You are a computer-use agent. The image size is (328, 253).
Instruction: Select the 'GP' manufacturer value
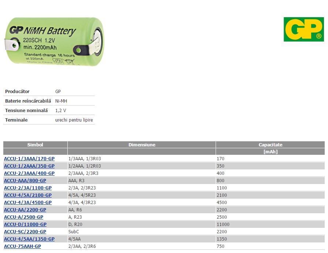pos(58,92)
